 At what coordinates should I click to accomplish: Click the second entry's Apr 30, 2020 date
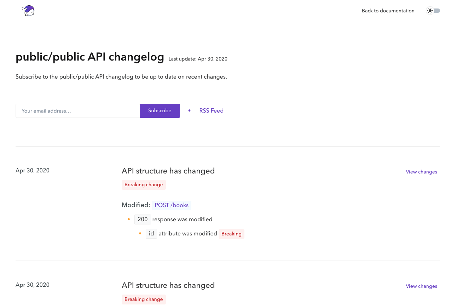[33, 285]
